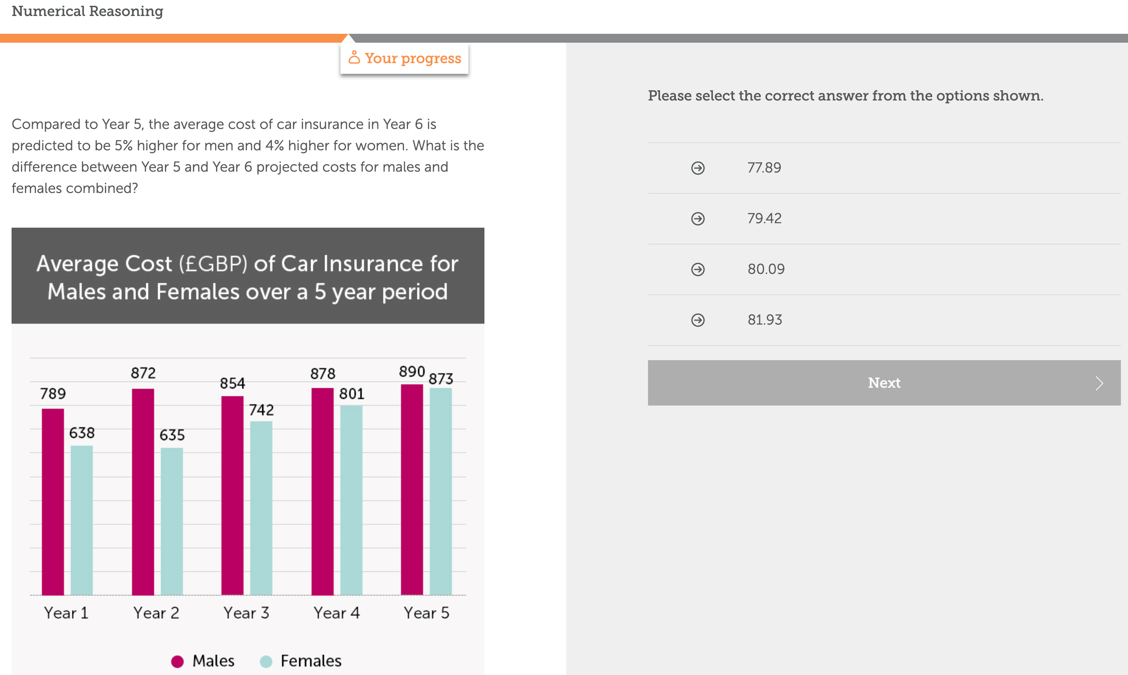Click the arrow icon beside answer 80.09
Viewport: 1128px width, 675px height.
click(x=698, y=269)
